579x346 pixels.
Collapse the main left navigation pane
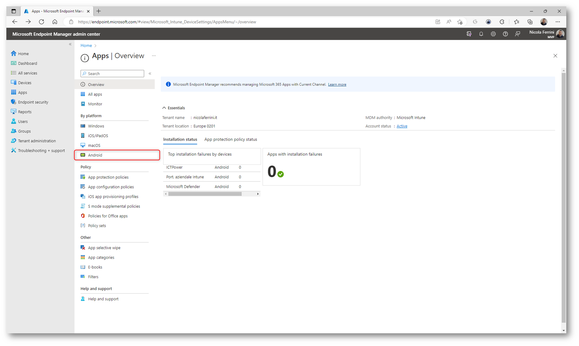coord(70,44)
